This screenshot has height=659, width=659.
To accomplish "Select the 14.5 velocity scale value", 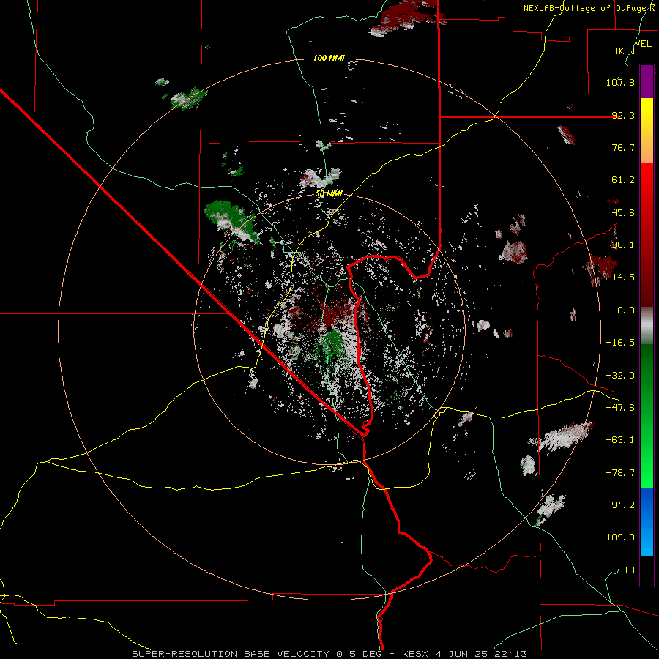I will (623, 278).
